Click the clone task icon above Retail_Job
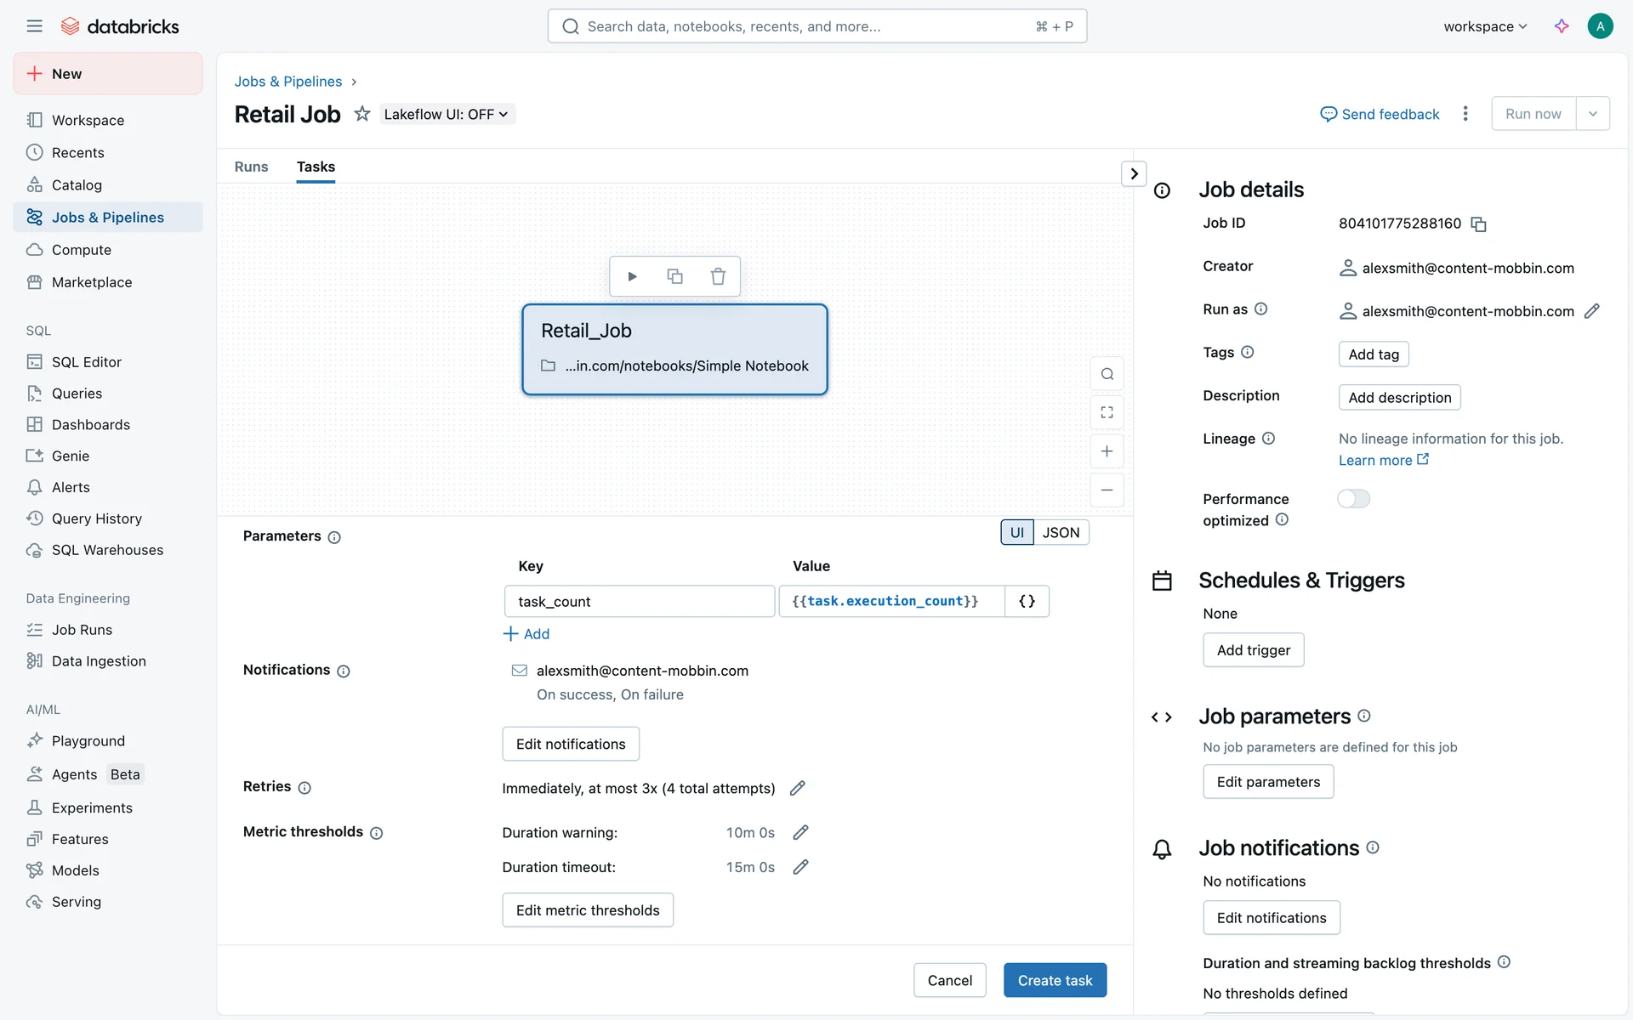The image size is (1633, 1020). 674,276
